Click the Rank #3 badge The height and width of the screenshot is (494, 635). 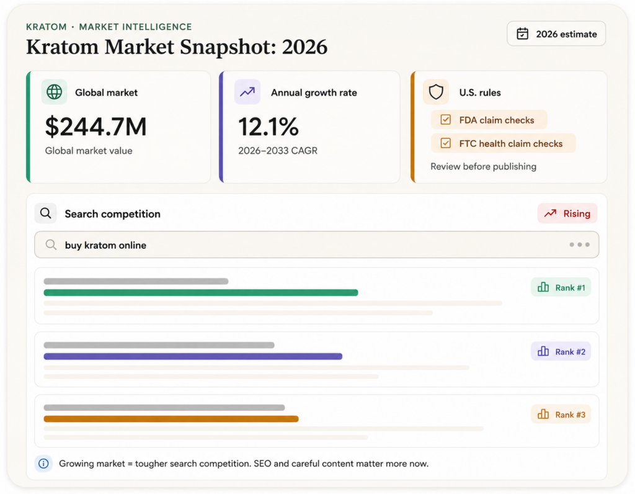coord(561,414)
